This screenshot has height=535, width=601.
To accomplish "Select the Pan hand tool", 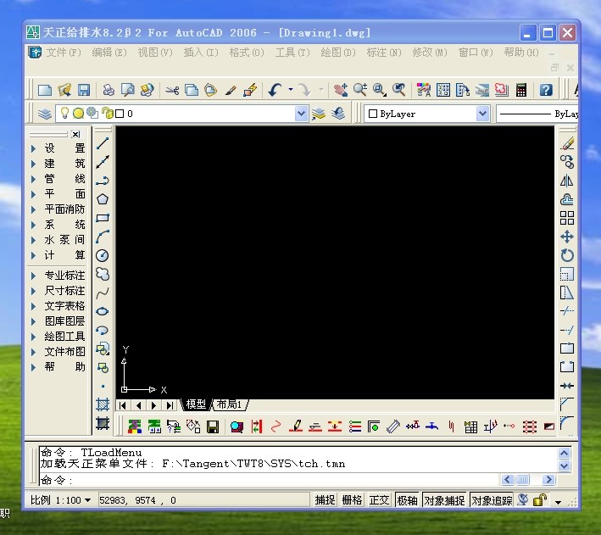I will point(341,91).
